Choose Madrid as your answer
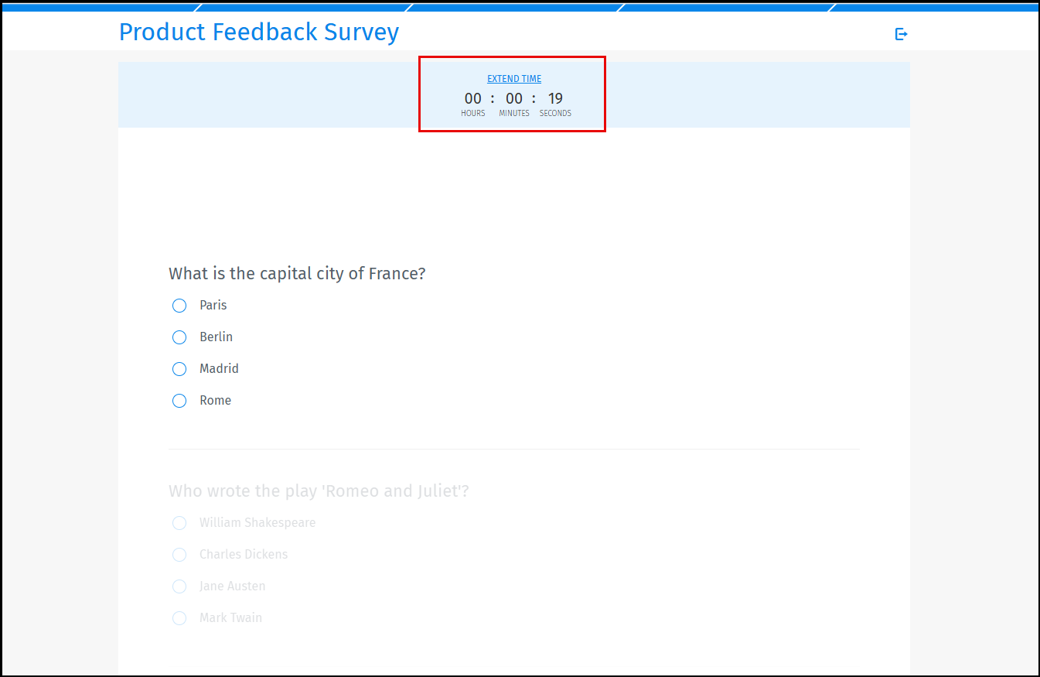Image resolution: width=1040 pixels, height=677 pixels. (179, 368)
